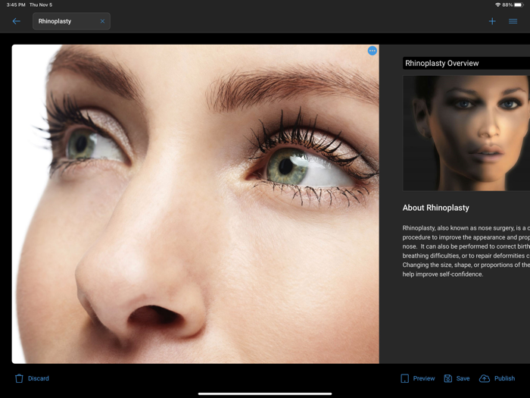Tap the trash can icon
This screenshot has width=530, height=398.
(20, 378)
